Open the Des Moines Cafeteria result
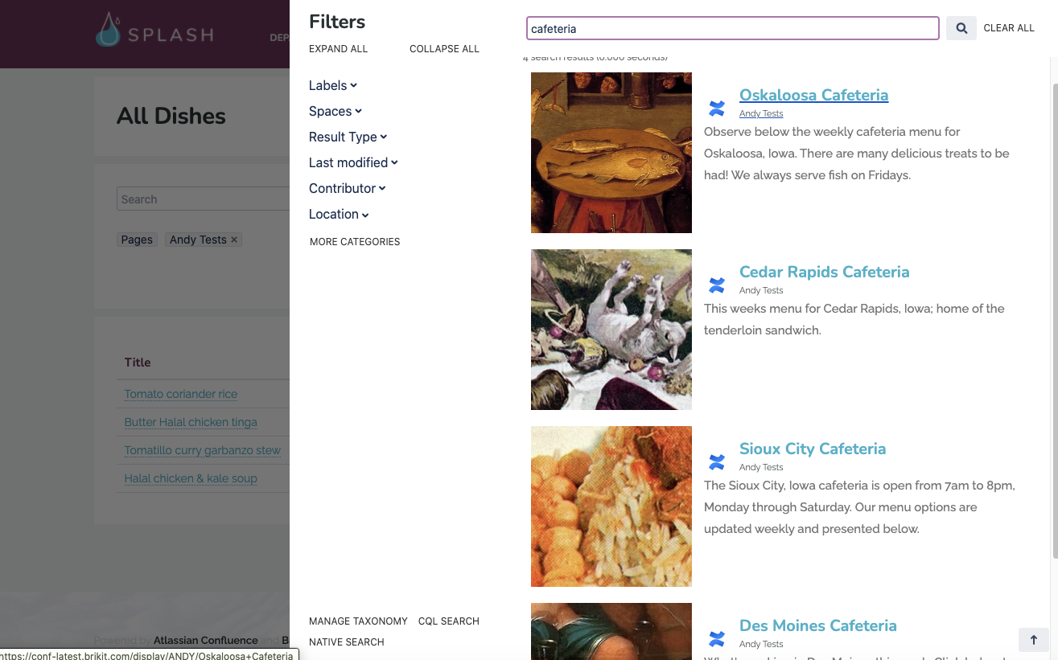Screen dimensions: 1058x660 tap(817, 625)
